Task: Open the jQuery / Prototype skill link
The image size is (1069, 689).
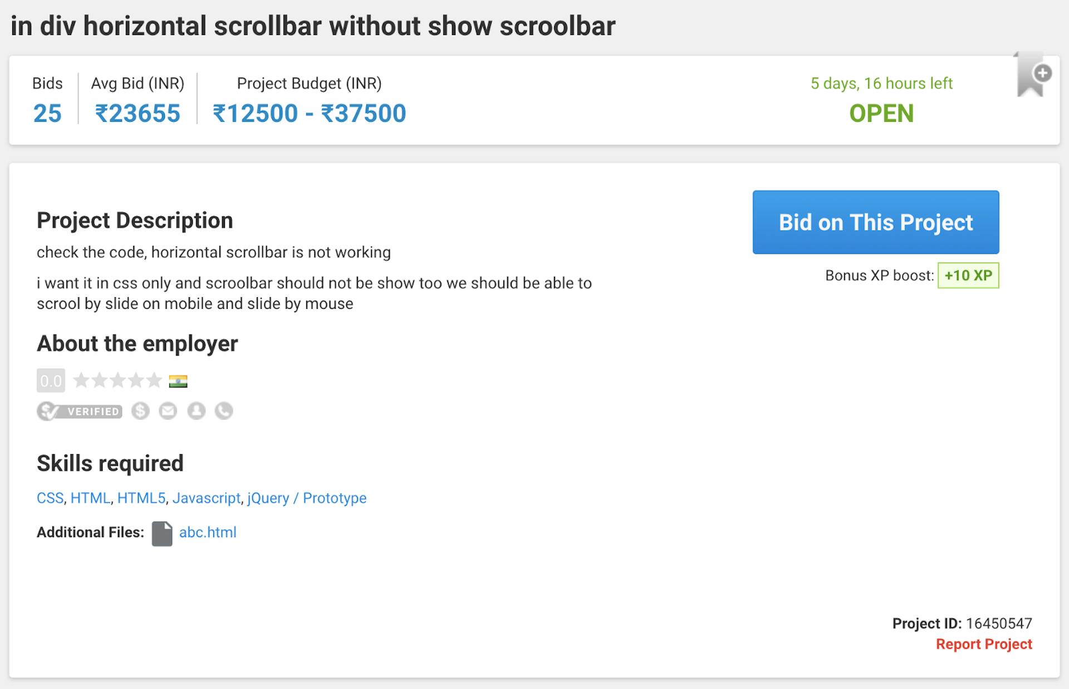Action: tap(306, 498)
